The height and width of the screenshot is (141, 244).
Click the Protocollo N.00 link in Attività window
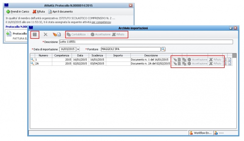(16, 27)
